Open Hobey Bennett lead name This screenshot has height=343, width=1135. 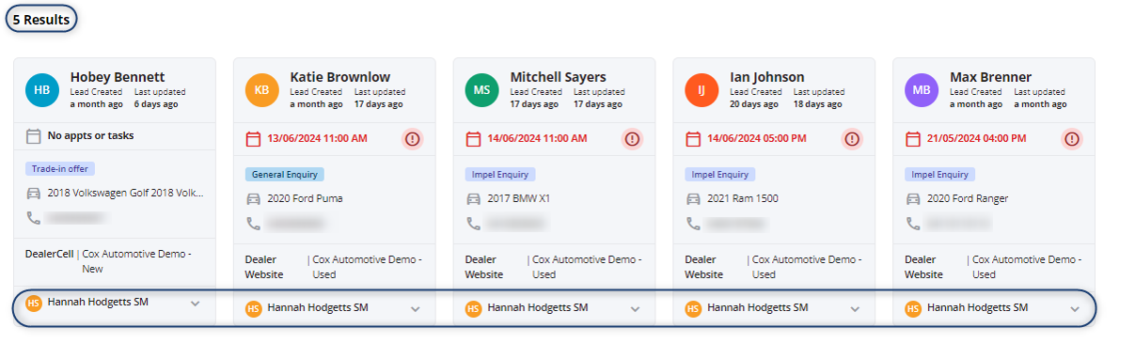coord(118,77)
